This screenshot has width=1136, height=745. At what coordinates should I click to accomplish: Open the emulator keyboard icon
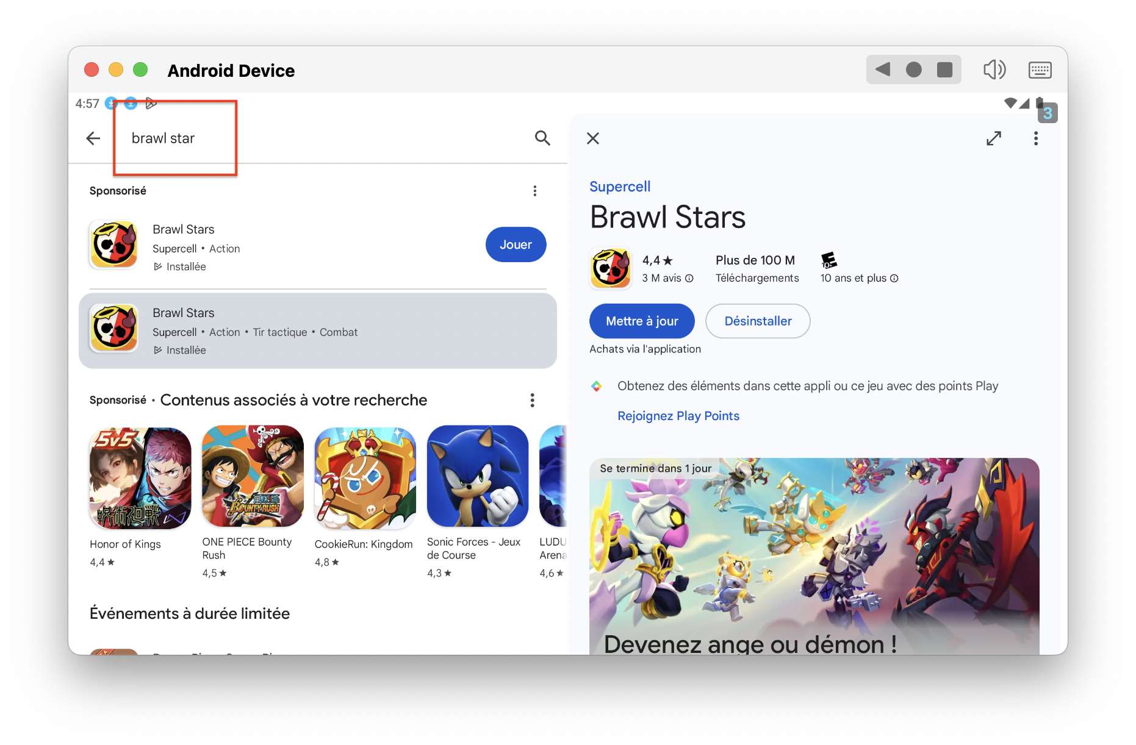tap(1040, 70)
